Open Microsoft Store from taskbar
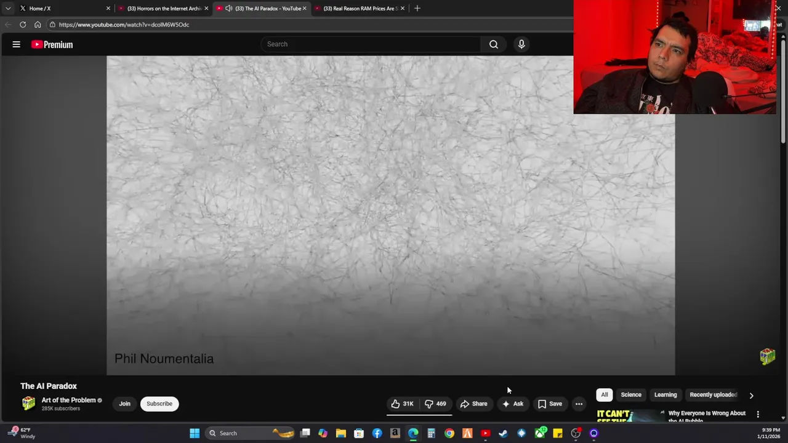The width and height of the screenshot is (788, 443). [x=359, y=433]
